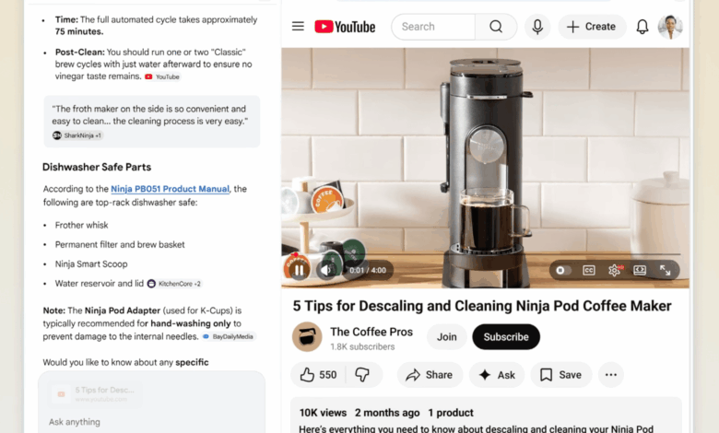
Task: Open the player settings gear
Action: 615,270
